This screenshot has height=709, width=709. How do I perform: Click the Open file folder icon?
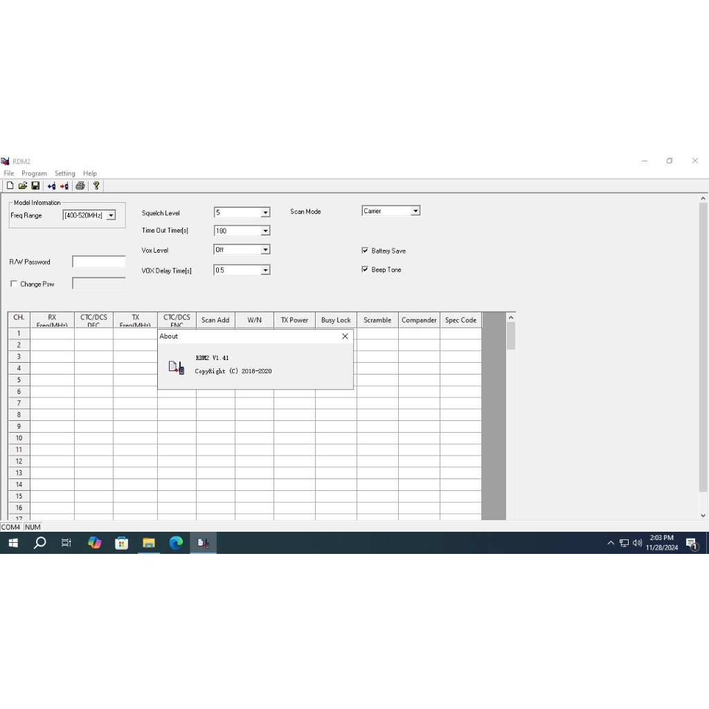(x=22, y=186)
